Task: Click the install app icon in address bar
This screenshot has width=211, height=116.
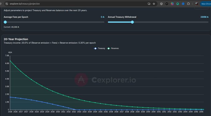Action: click(x=149, y=4)
